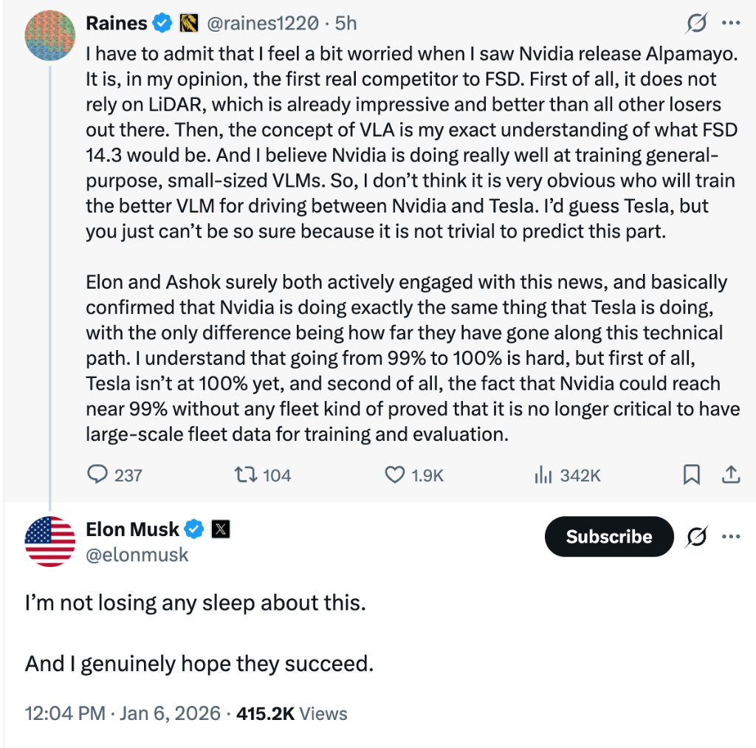Click the Raines display name
The height and width of the screenshot is (748, 756).
click(116, 24)
